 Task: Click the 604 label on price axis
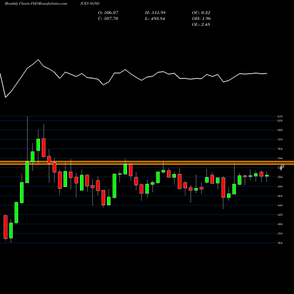click(x=280, y=130)
